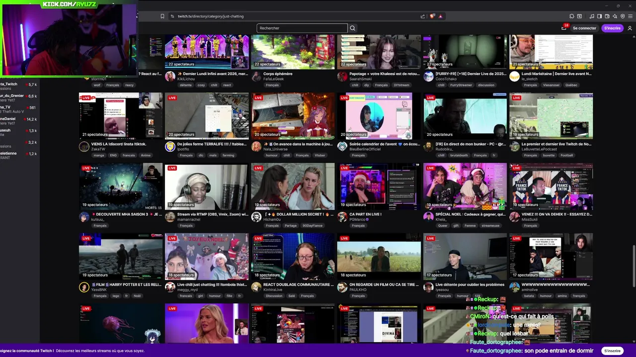The height and width of the screenshot is (357, 636).
Task: Open LaBuvetteLePodcast's channel avatar
Action: coord(514,146)
